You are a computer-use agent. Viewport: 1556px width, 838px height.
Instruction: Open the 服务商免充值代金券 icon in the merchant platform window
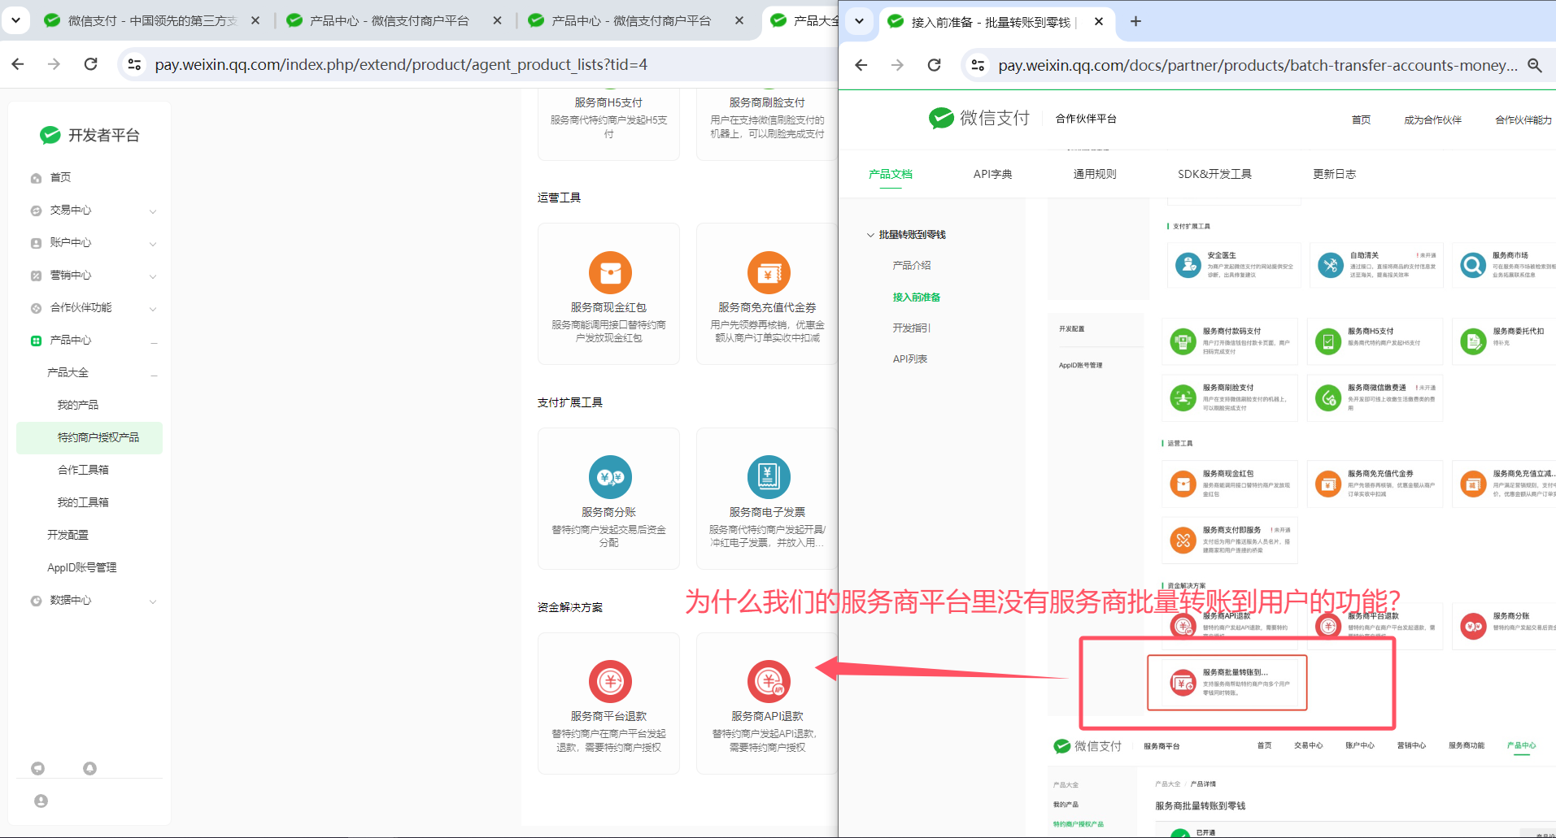click(769, 272)
